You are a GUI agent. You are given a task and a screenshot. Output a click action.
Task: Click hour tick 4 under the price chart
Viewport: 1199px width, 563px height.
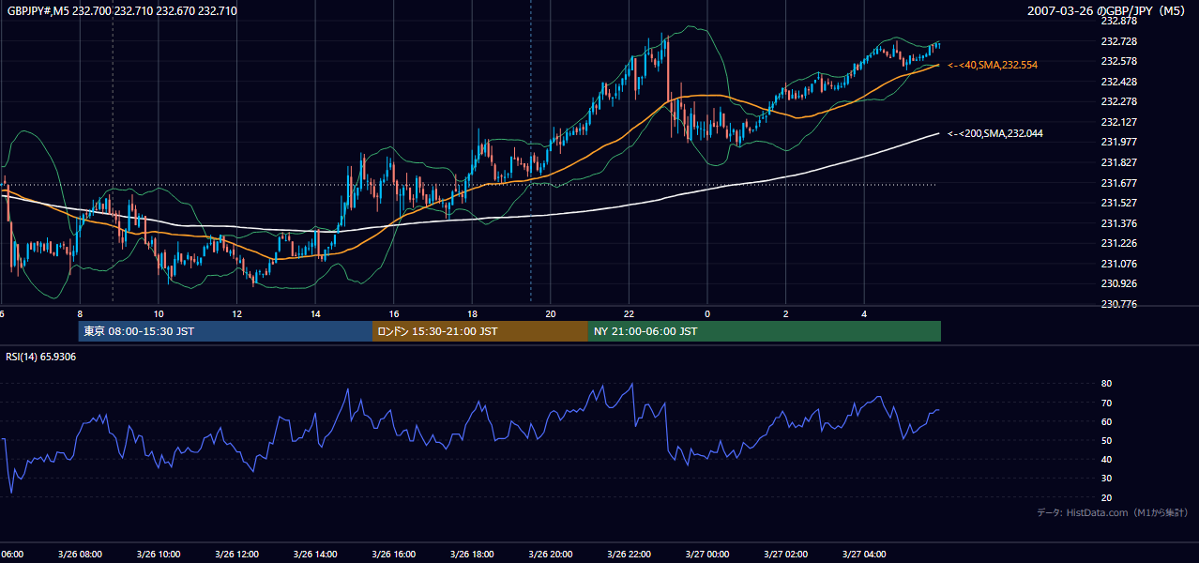[865, 313]
